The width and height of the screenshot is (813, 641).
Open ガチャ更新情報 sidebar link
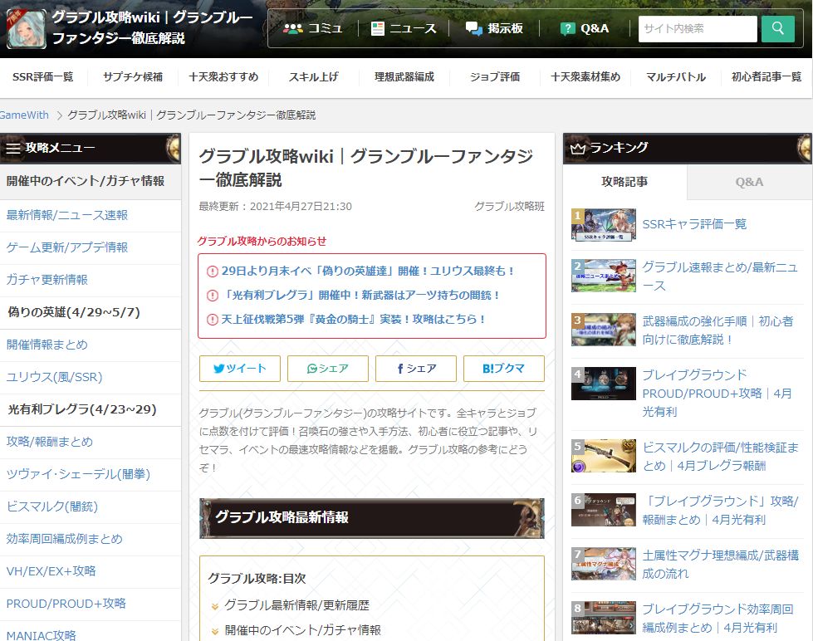point(47,280)
